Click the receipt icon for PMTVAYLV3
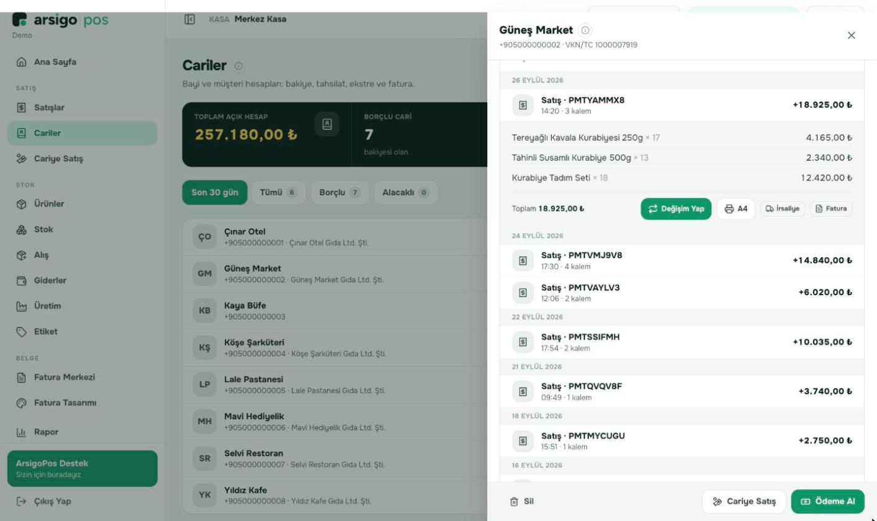Screen dimensions: 877x521 click(x=523, y=293)
